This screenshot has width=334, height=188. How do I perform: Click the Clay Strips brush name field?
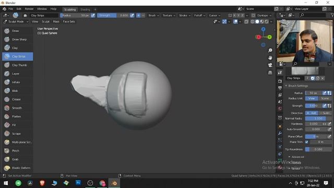point(295,78)
